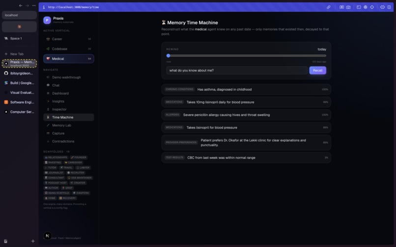The height and width of the screenshot is (247, 396).
Task: Open the terminal console icon in toolbar
Action: point(359,7)
